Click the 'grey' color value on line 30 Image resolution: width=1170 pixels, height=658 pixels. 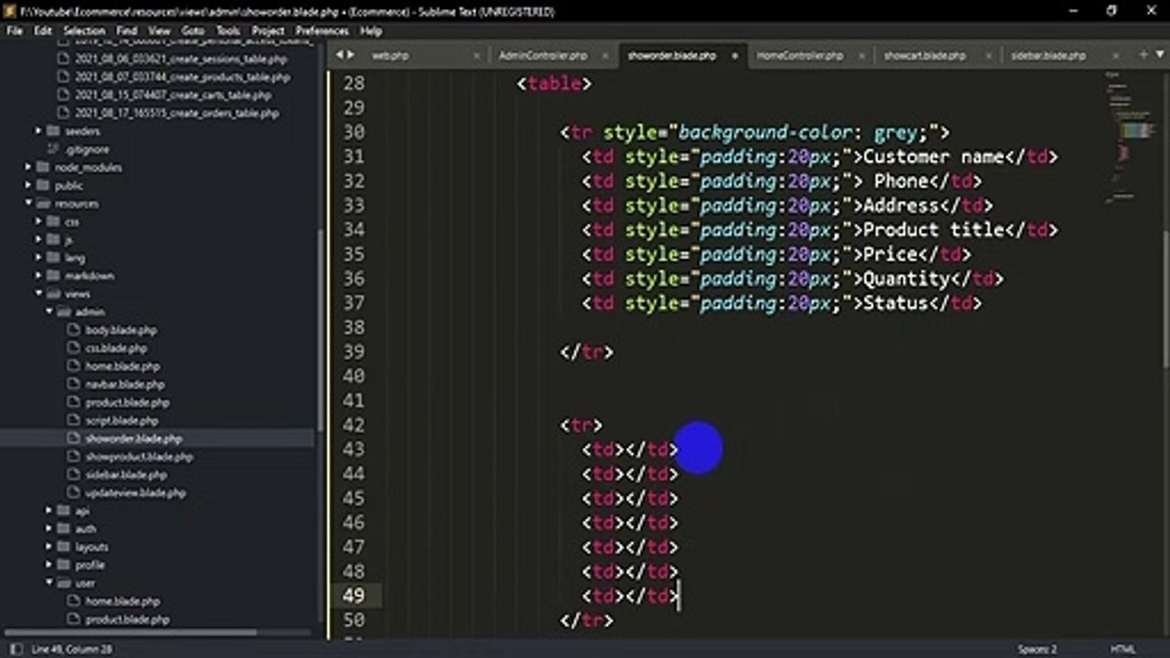click(896, 133)
